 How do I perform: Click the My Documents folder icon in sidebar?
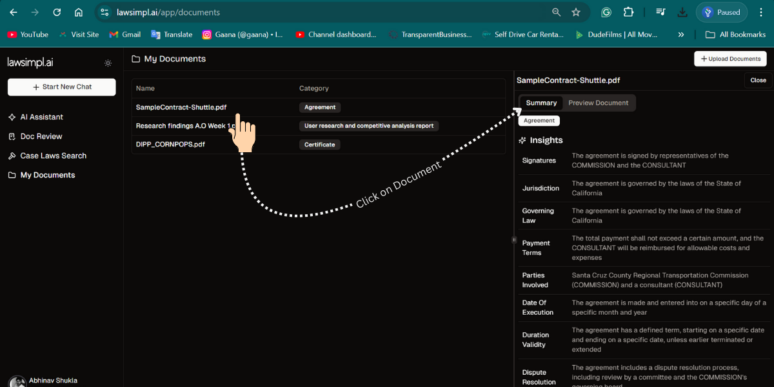pos(12,175)
